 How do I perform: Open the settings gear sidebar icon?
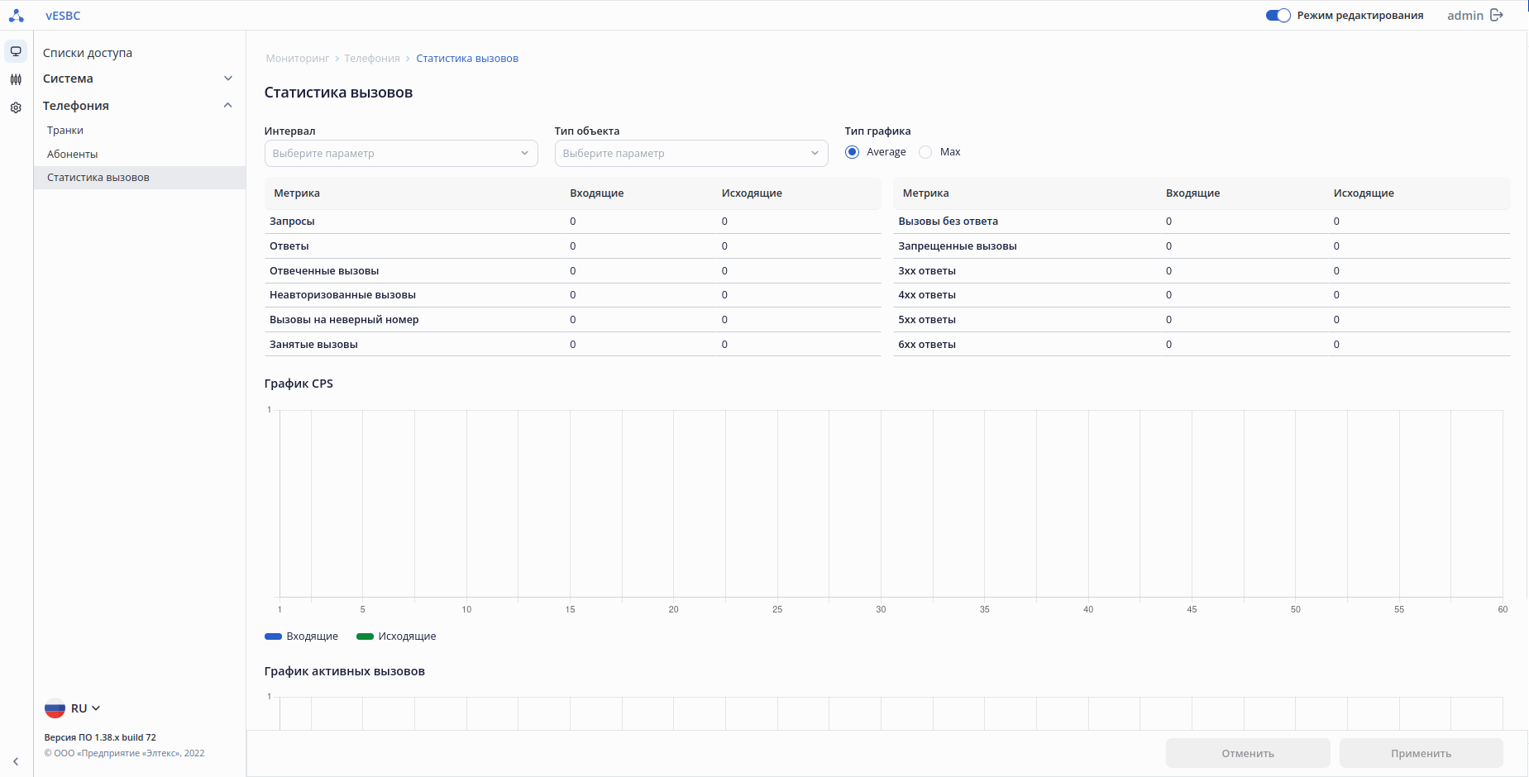click(16, 107)
